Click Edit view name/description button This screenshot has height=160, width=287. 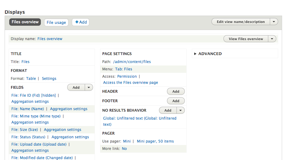pos(240,22)
